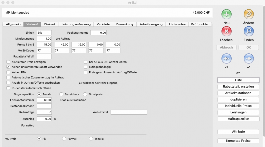This screenshot has width=265, height=147.
Task: Uncheck 'Keinen unsichtbaren Rabatt verwenden'
Action: tap(8, 67)
